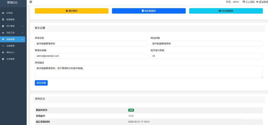Click the 保存设置 button

pos(41,83)
